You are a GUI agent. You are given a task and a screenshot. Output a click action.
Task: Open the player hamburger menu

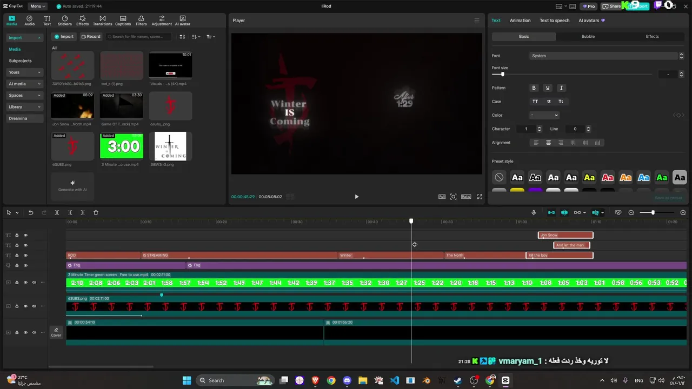click(476, 21)
